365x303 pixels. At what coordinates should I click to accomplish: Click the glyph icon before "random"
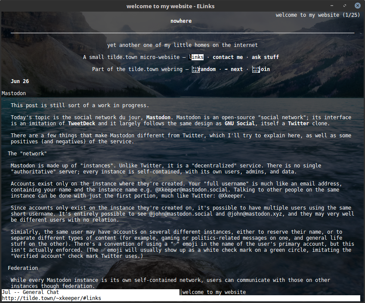coord(196,69)
